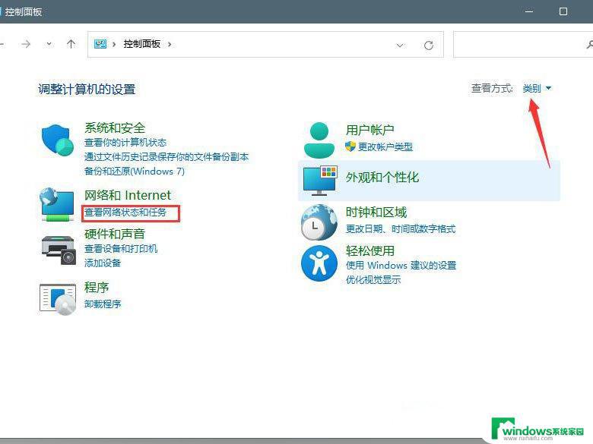The height and width of the screenshot is (444, 593).
Task: Click the search magnifier icon
Action: 589,45
